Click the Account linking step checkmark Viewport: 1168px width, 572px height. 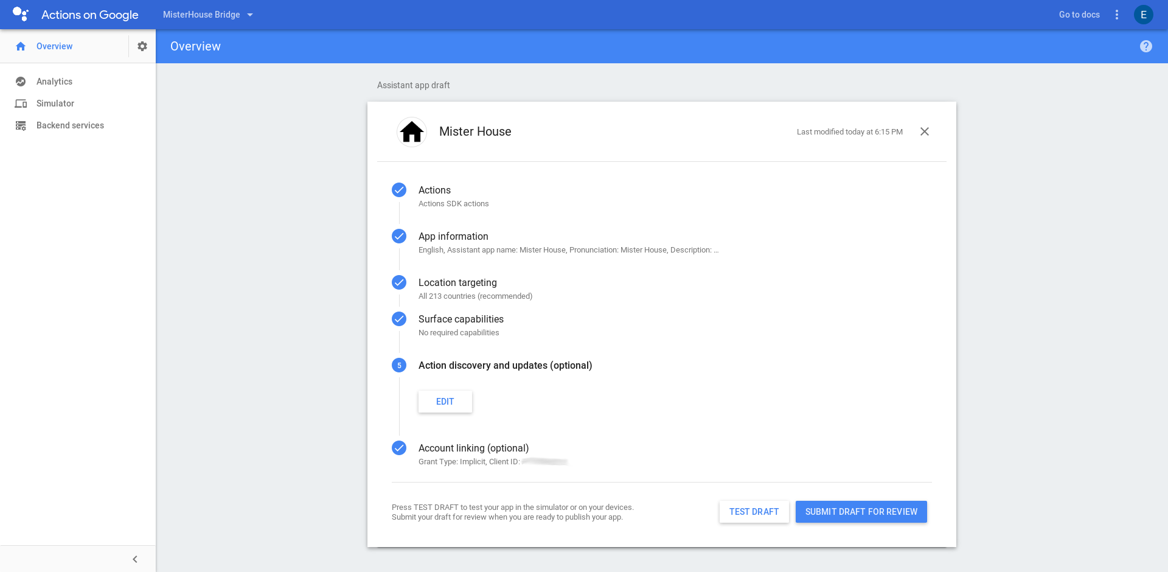(399, 448)
